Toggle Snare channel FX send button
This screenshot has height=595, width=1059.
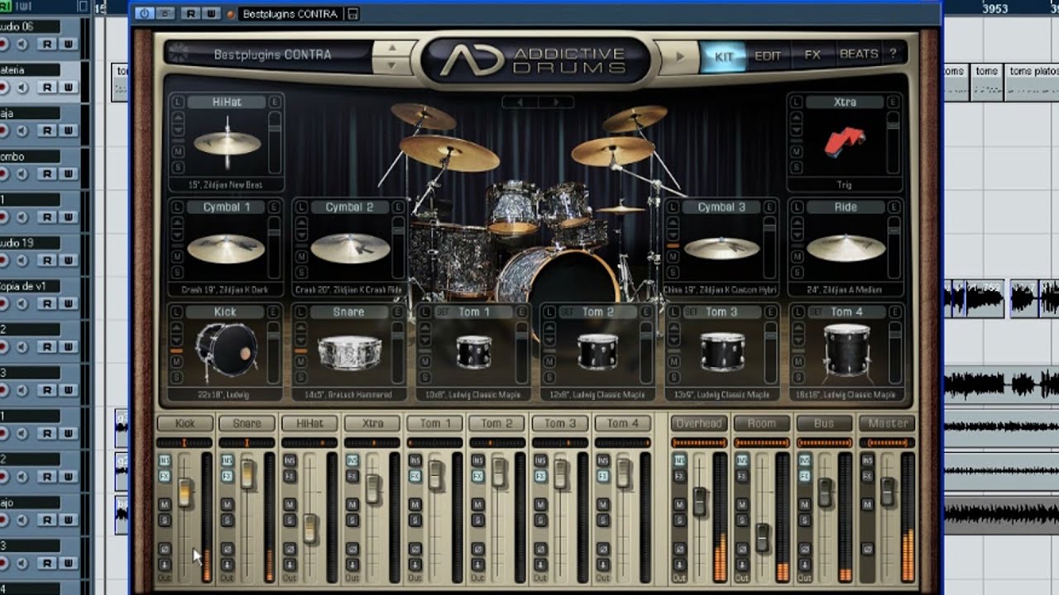tap(227, 477)
